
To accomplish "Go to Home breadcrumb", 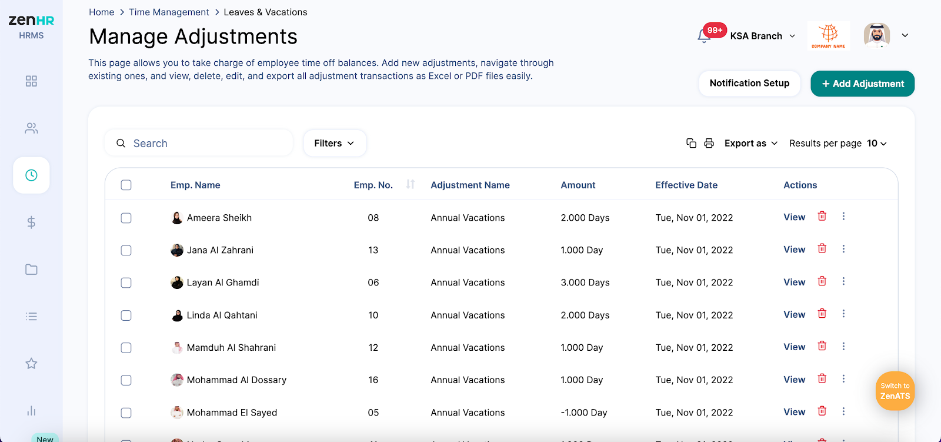I will tap(101, 12).
